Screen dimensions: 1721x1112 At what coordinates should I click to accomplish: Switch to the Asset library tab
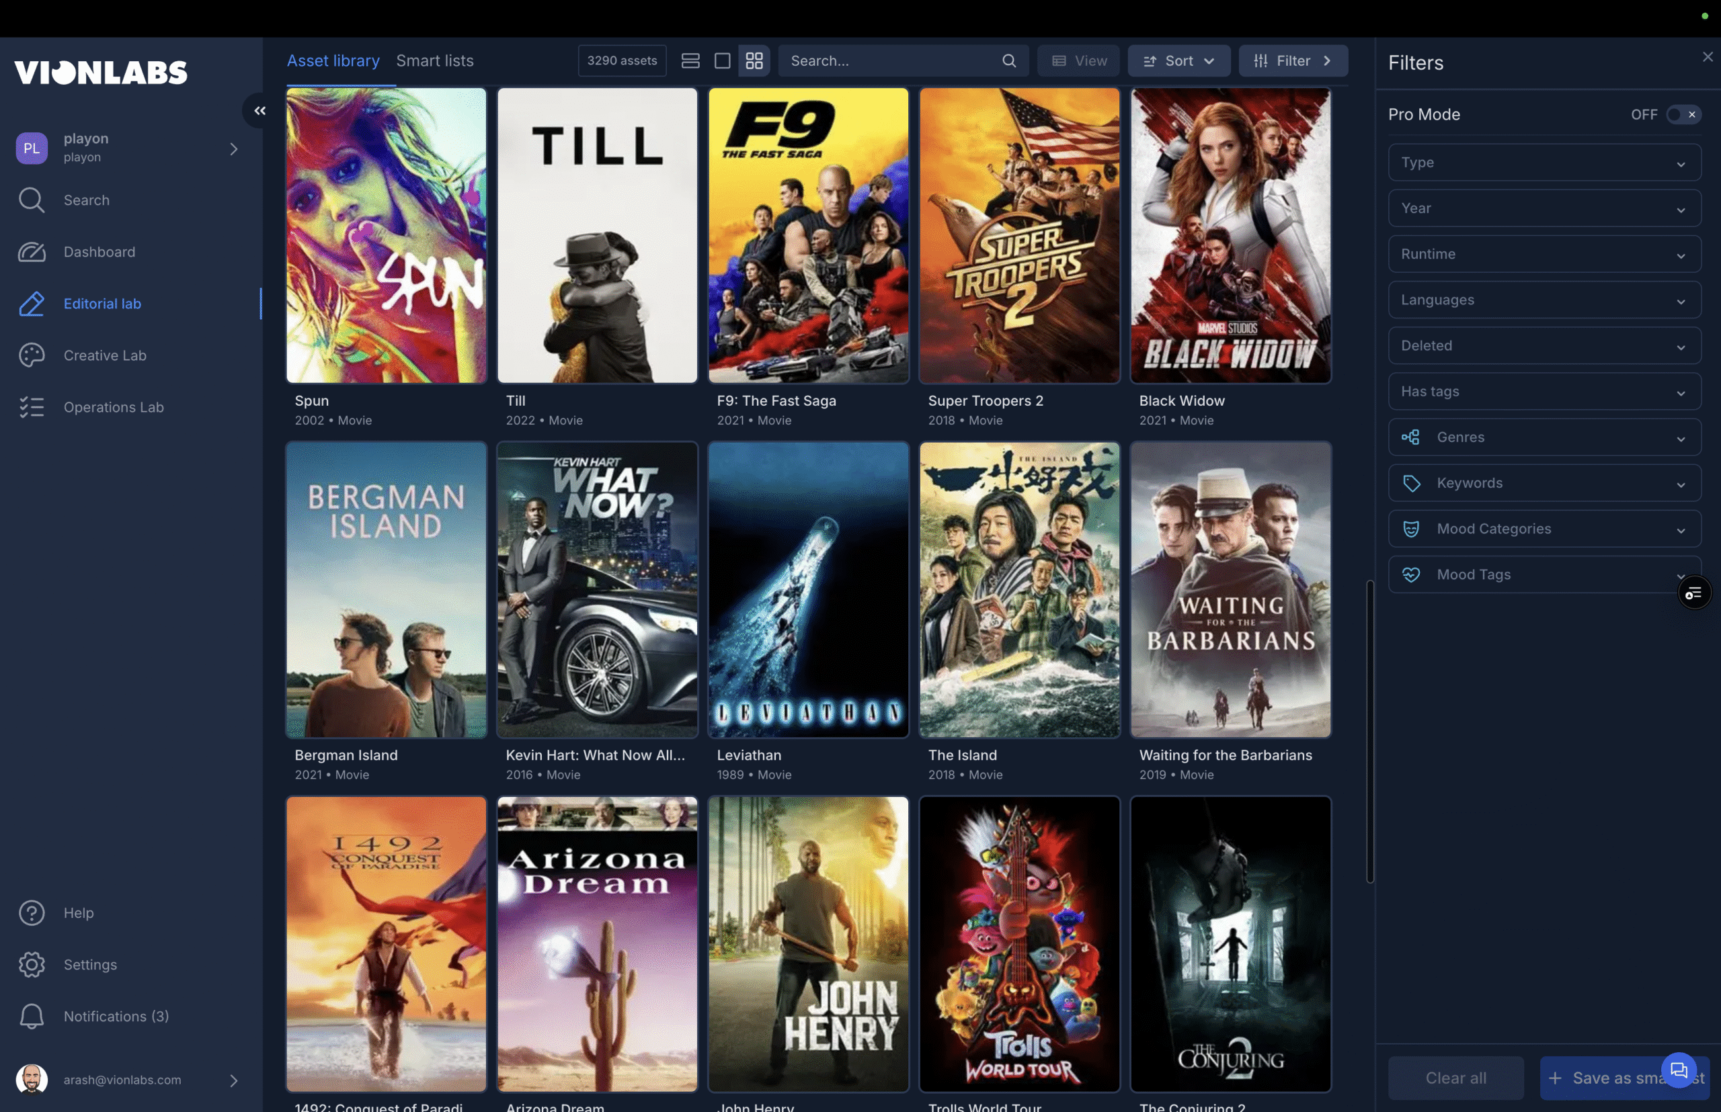(x=333, y=60)
